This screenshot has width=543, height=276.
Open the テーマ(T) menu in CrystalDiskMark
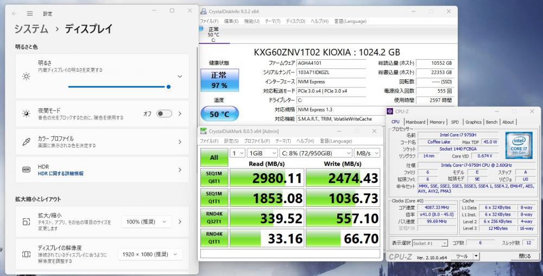point(283,141)
